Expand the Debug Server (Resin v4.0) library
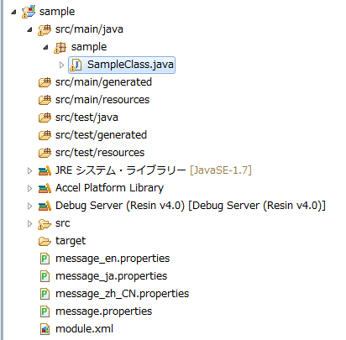 pos(29,207)
